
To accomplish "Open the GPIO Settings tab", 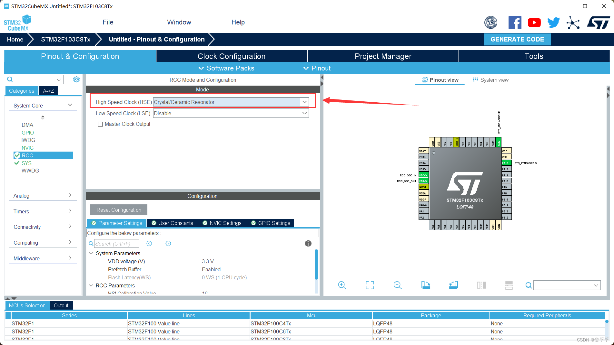I will [270, 223].
